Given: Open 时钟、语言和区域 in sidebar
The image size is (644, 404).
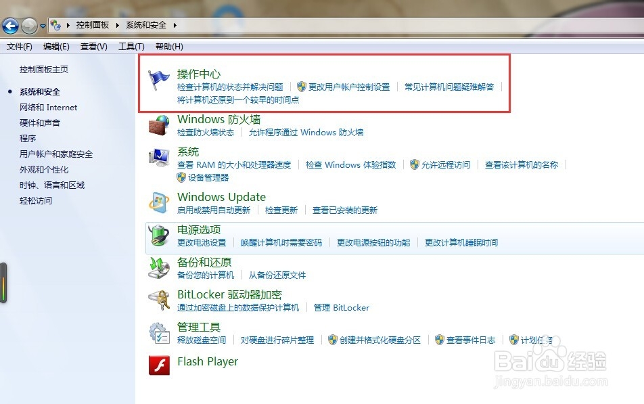Looking at the screenshot, I should point(52,185).
